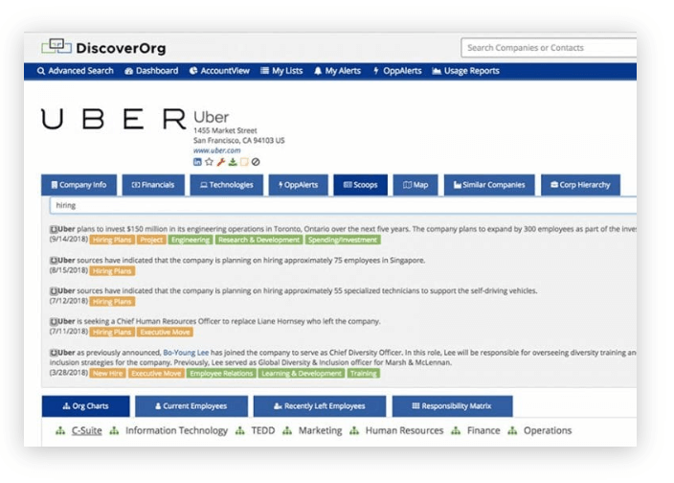This screenshot has height=483, width=674.
Task: Click the orange note icon
Action: point(244,162)
